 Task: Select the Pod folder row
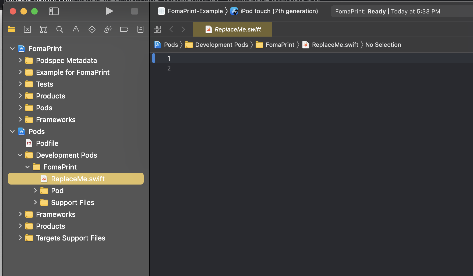76,191
